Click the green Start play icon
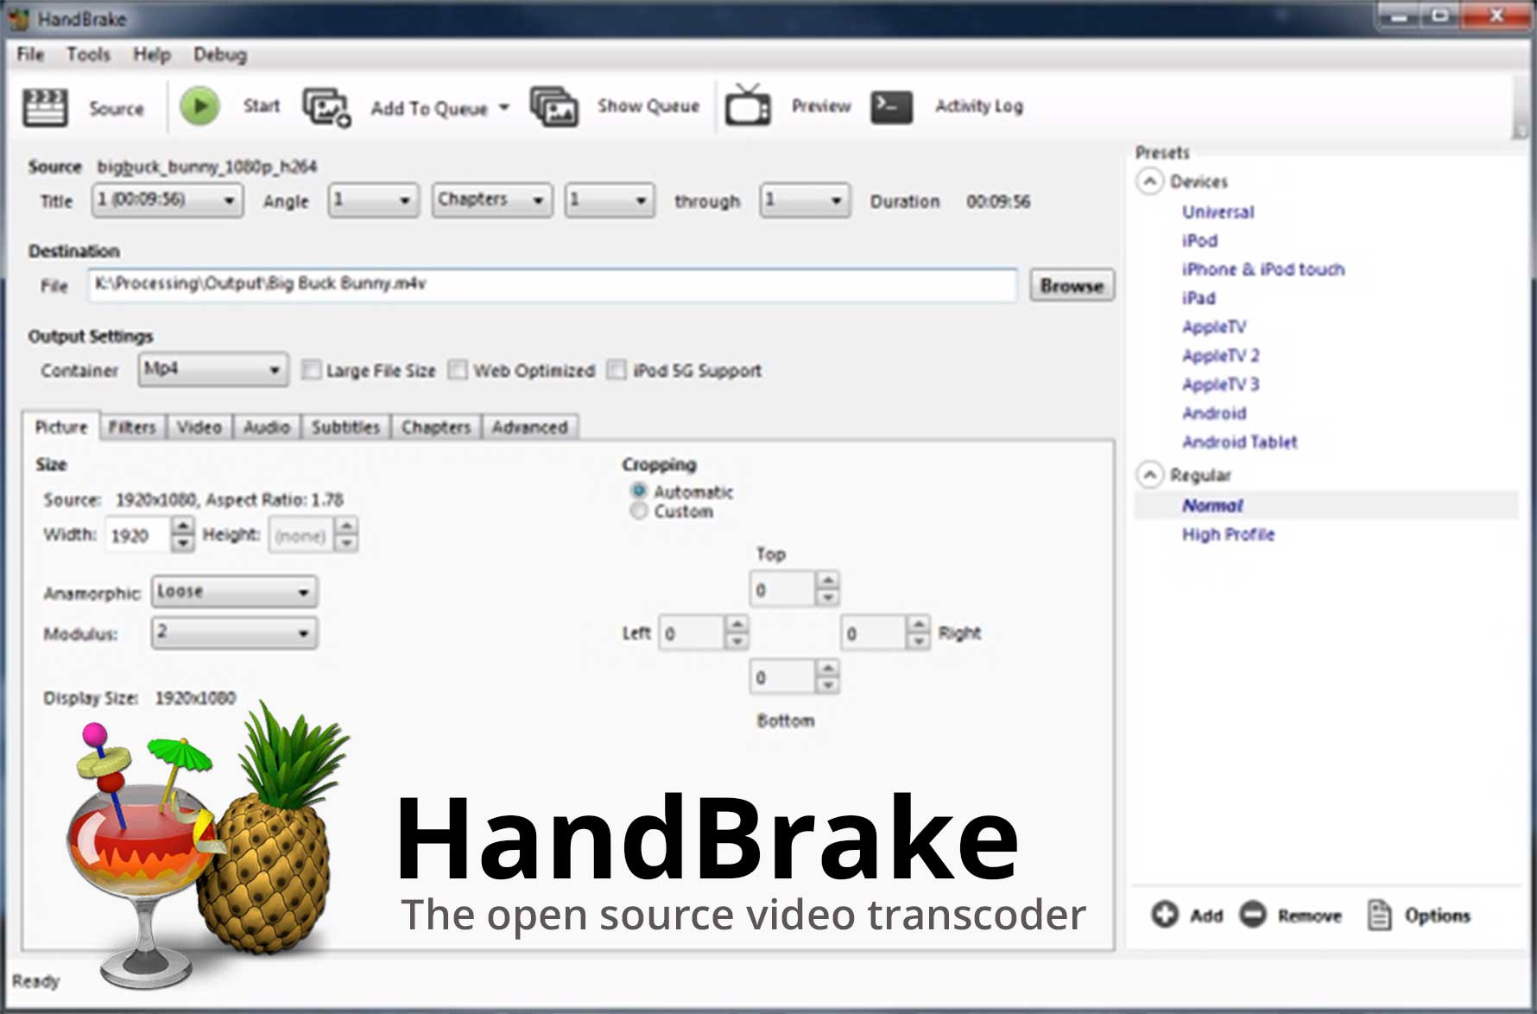 click(199, 106)
